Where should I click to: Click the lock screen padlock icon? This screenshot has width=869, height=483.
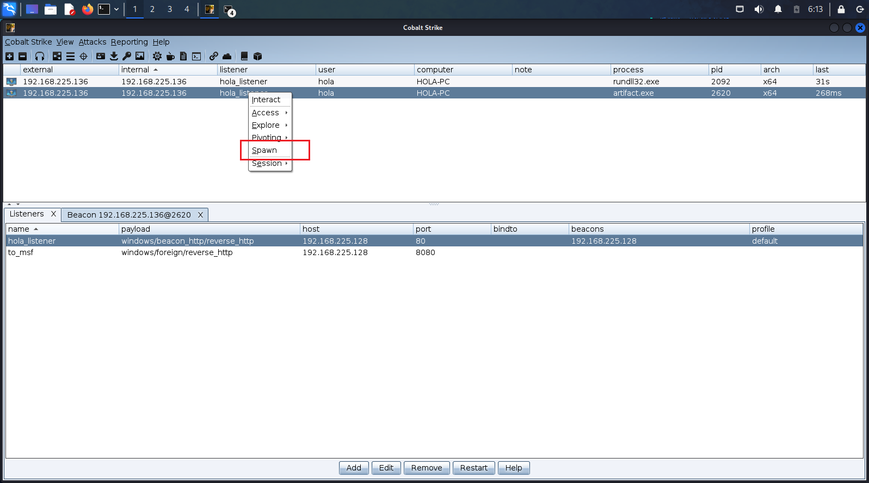tap(841, 9)
